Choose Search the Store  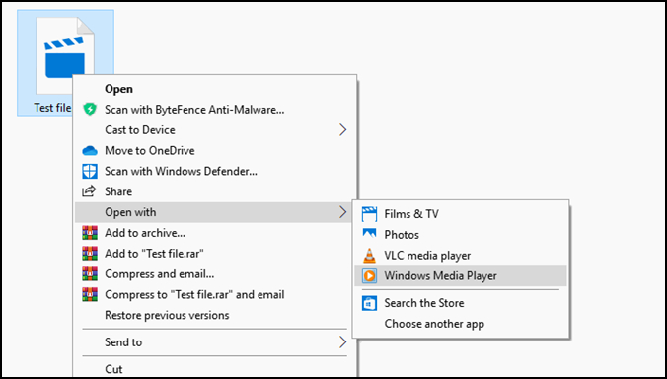461,303
